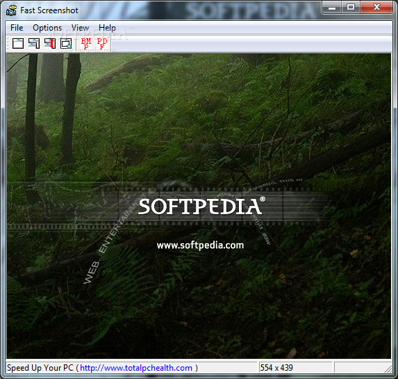Maximize the Fast Screenshot window

(351, 7)
